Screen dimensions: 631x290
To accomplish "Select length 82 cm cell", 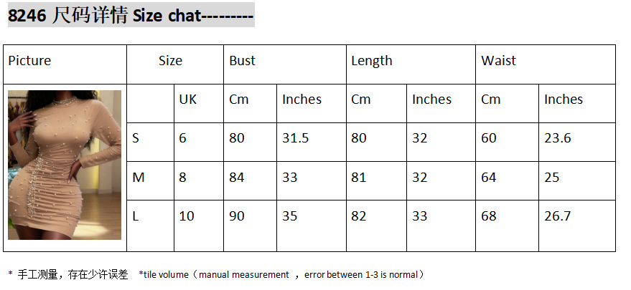I will [x=359, y=216].
